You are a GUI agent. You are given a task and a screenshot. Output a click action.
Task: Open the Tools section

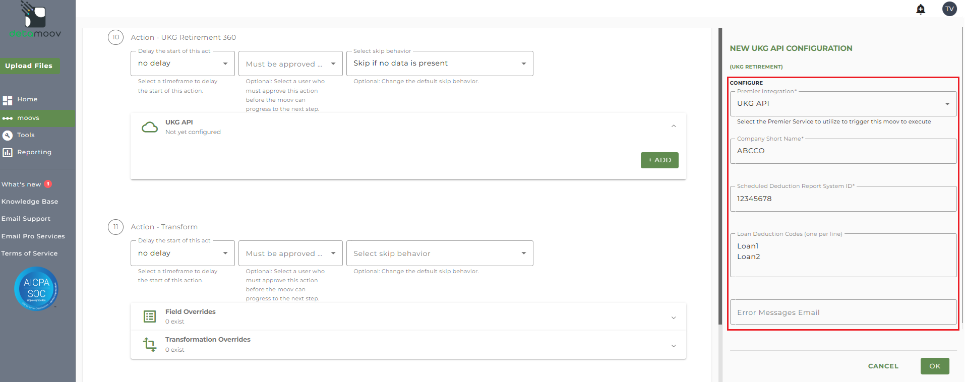pyautogui.click(x=26, y=135)
